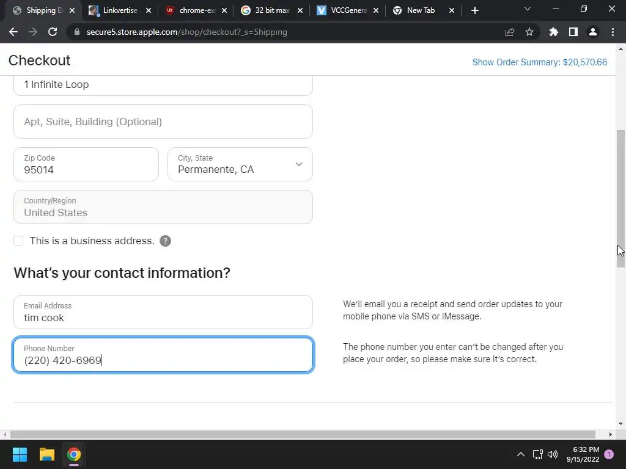Click the vertical scrollbar thumb
Image resolution: width=626 pixels, height=469 pixels.
coord(621,198)
